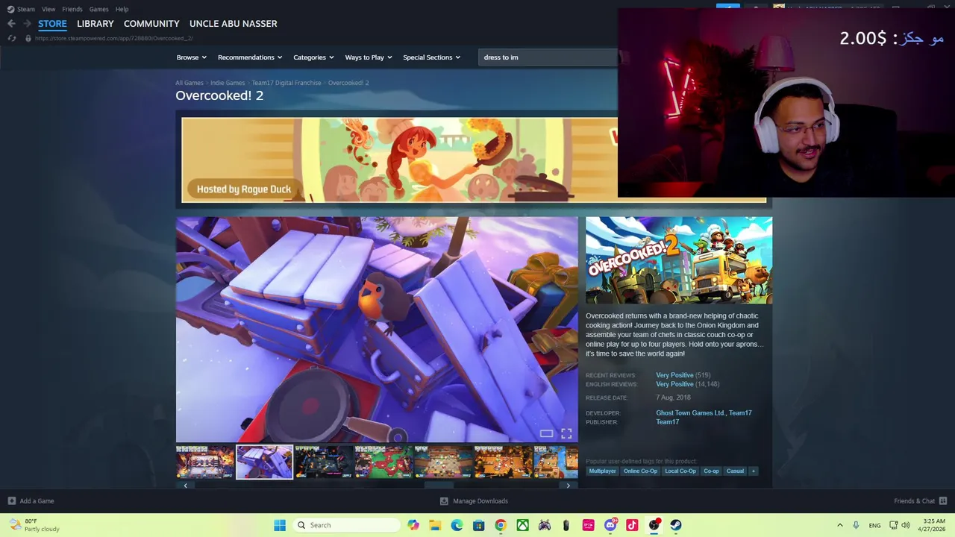The height and width of the screenshot is (537, 955).
Task: Expand the Special Sections dropdown
Action: (431, 57)
